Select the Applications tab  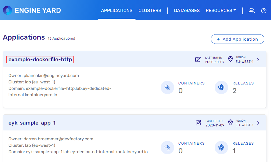117,11
